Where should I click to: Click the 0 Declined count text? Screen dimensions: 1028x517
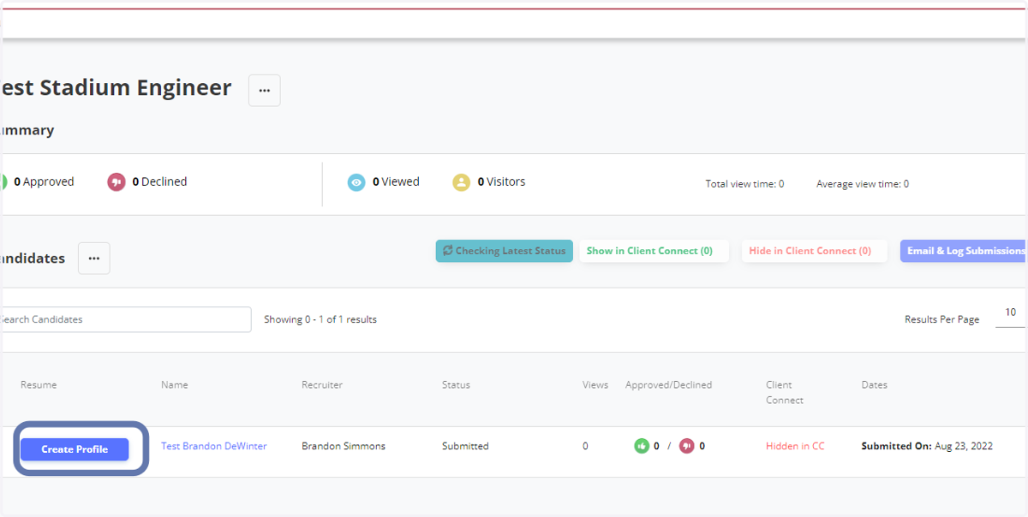pos(159,181)
